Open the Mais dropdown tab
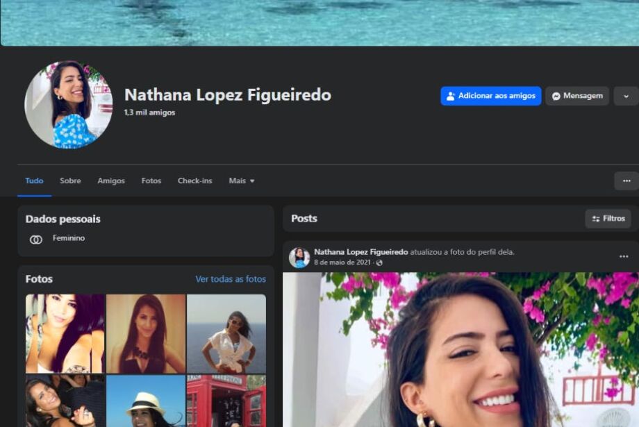This screenshot has height=427, width=639. click(x=242, y=181)
